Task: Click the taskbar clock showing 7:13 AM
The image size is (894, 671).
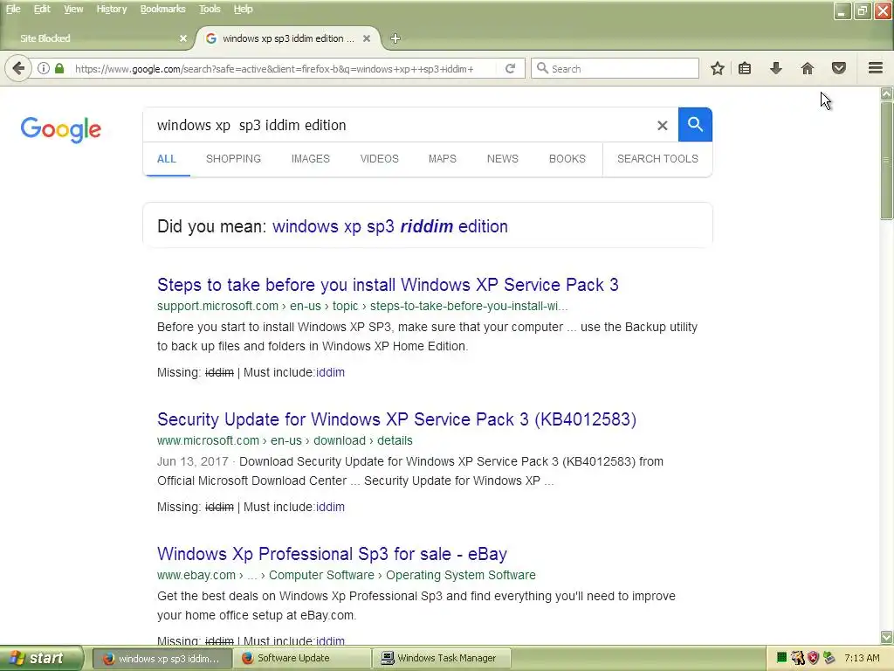Action: click(862, 658)
